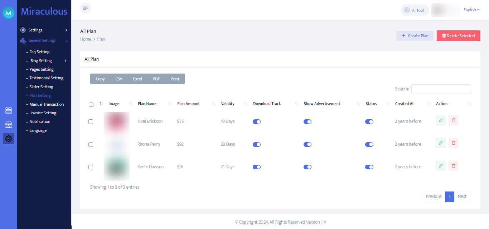Click the edit pencil icon for Keefe Dawson
Screen dimensions: 489x229
click(441, 166)
